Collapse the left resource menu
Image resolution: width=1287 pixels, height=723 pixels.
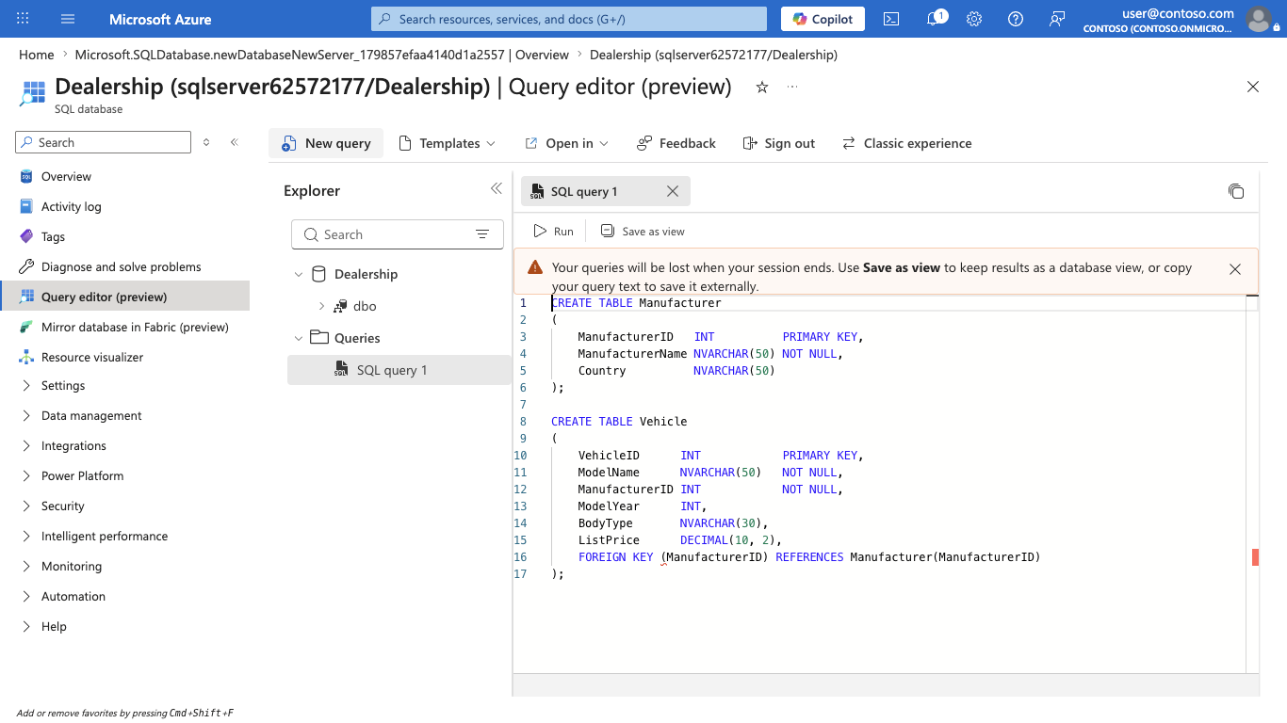point(235,142)
